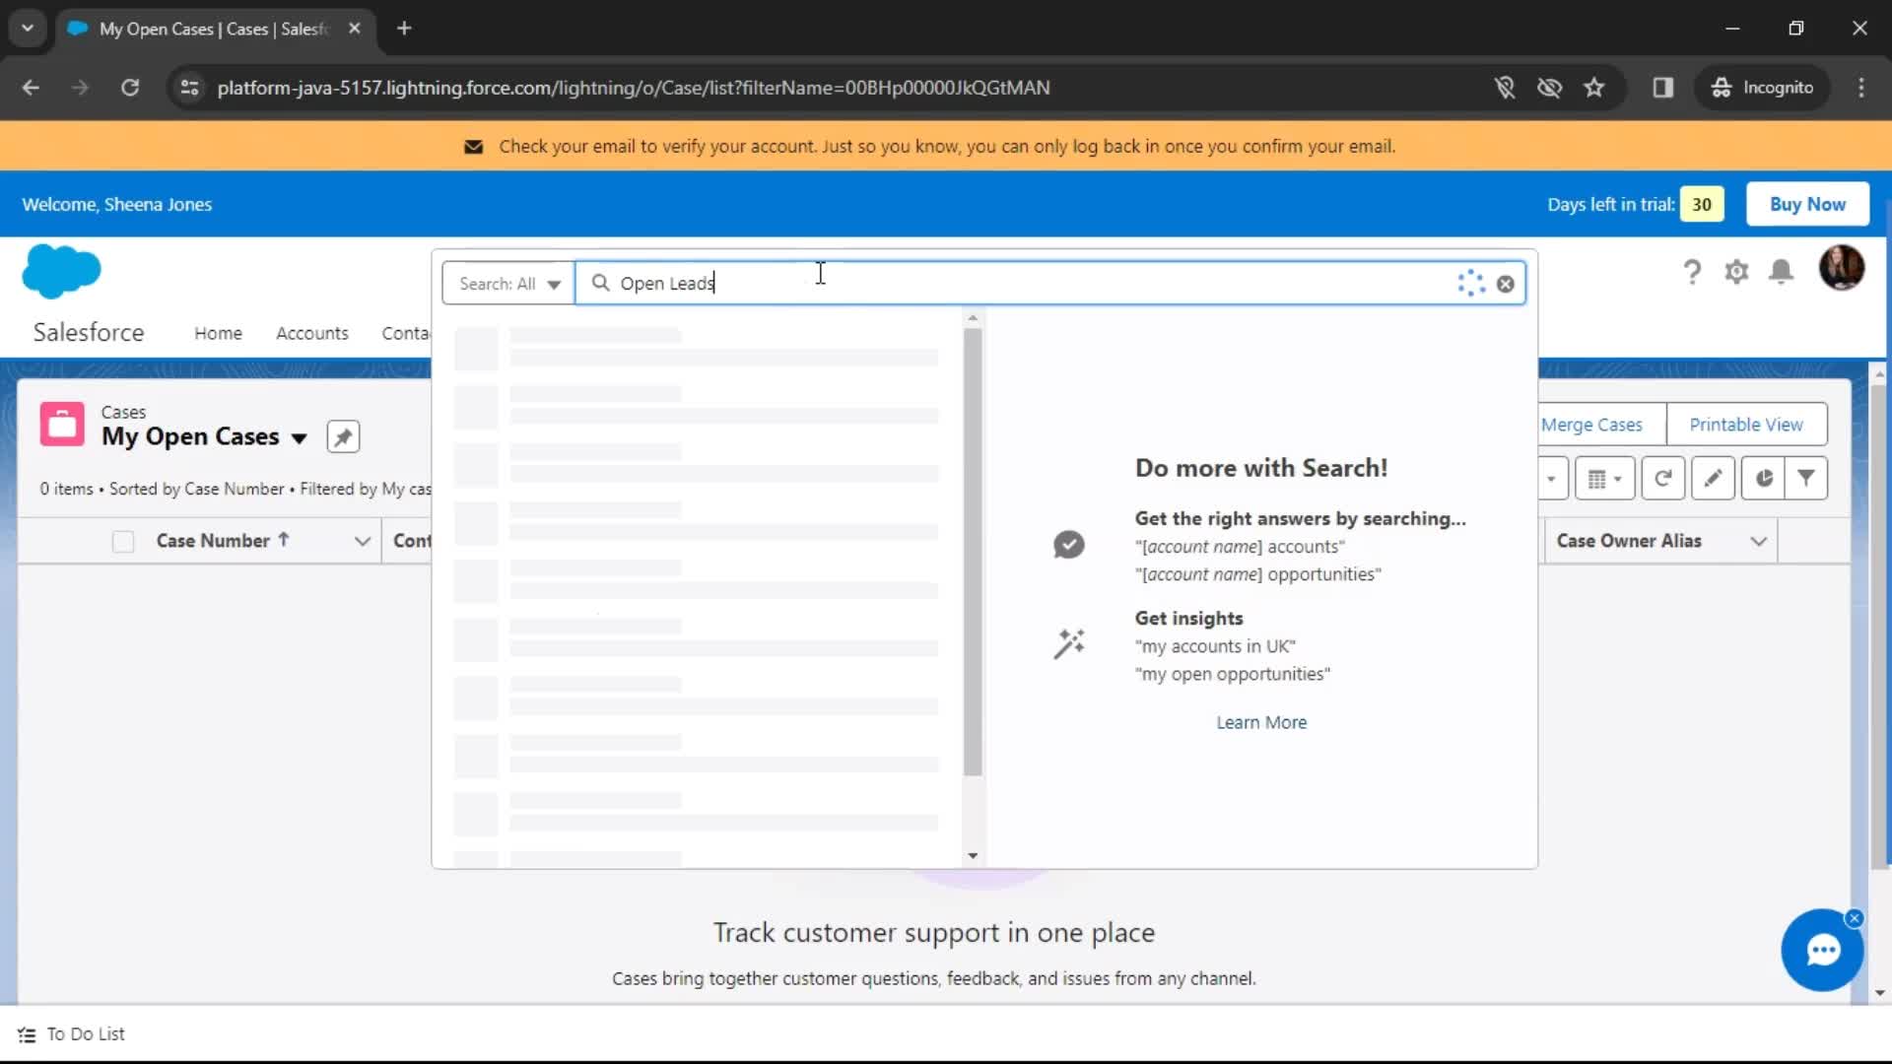Close the My Open Cases browser tab
Viewport: 1892px width, 1064px height.
pyautogui.click(x=355, y=29)
